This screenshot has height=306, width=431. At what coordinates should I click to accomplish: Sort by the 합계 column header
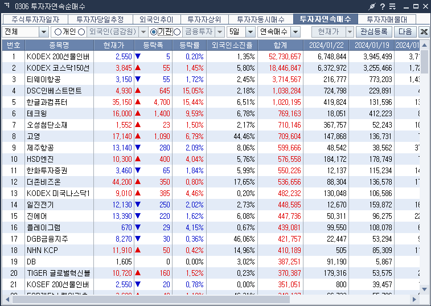click(x=280, y=45)
